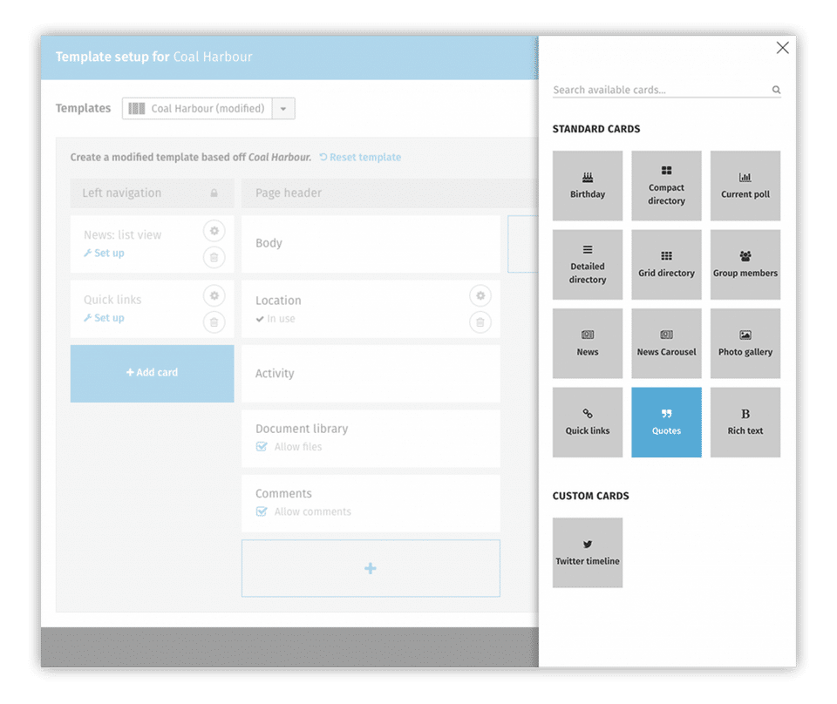The image size is (837, 704).
Task: Click the Left navigation section header
Action: coord(152,193)
